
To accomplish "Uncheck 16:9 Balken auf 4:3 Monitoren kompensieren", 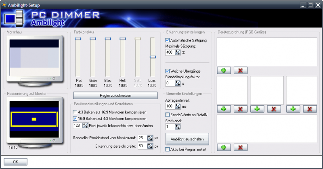I will coord(75,119).
